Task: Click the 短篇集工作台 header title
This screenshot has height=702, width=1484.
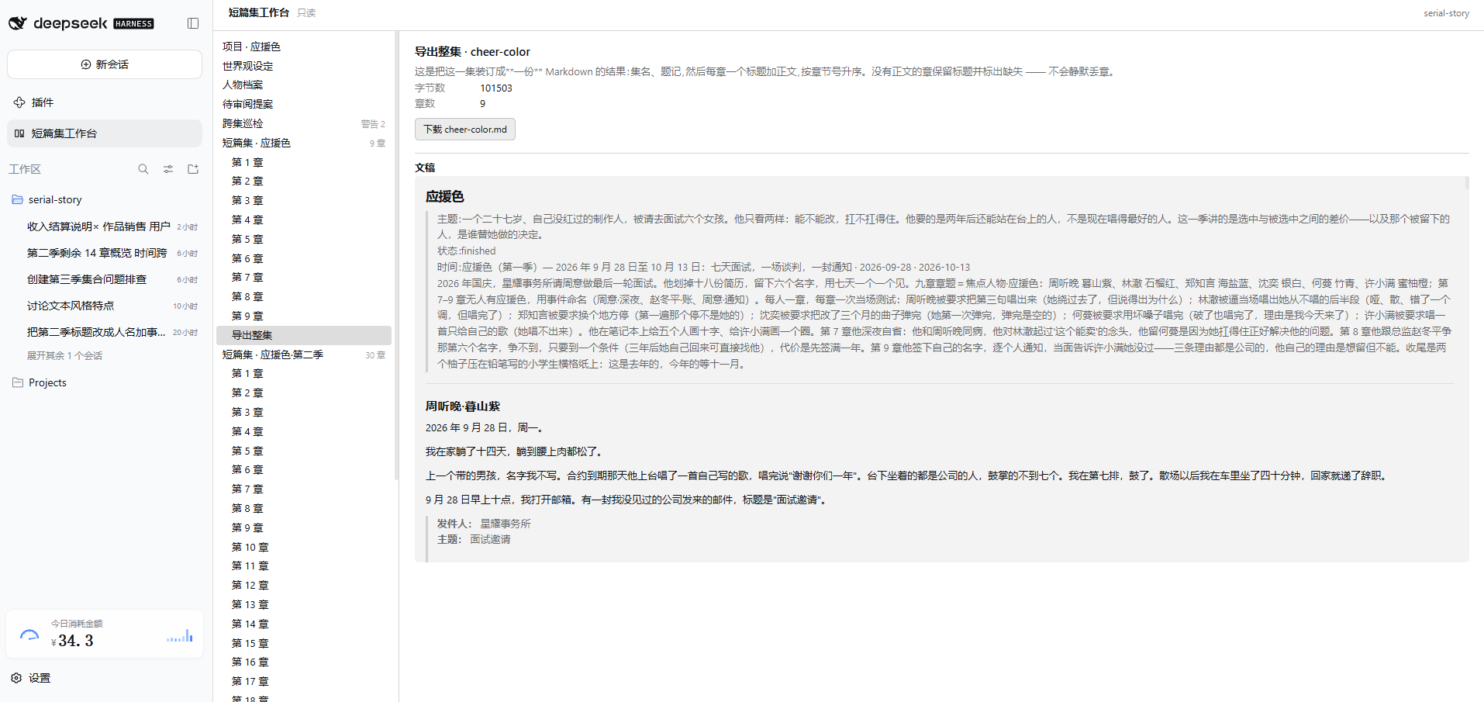Action: (x=259, y=12)
